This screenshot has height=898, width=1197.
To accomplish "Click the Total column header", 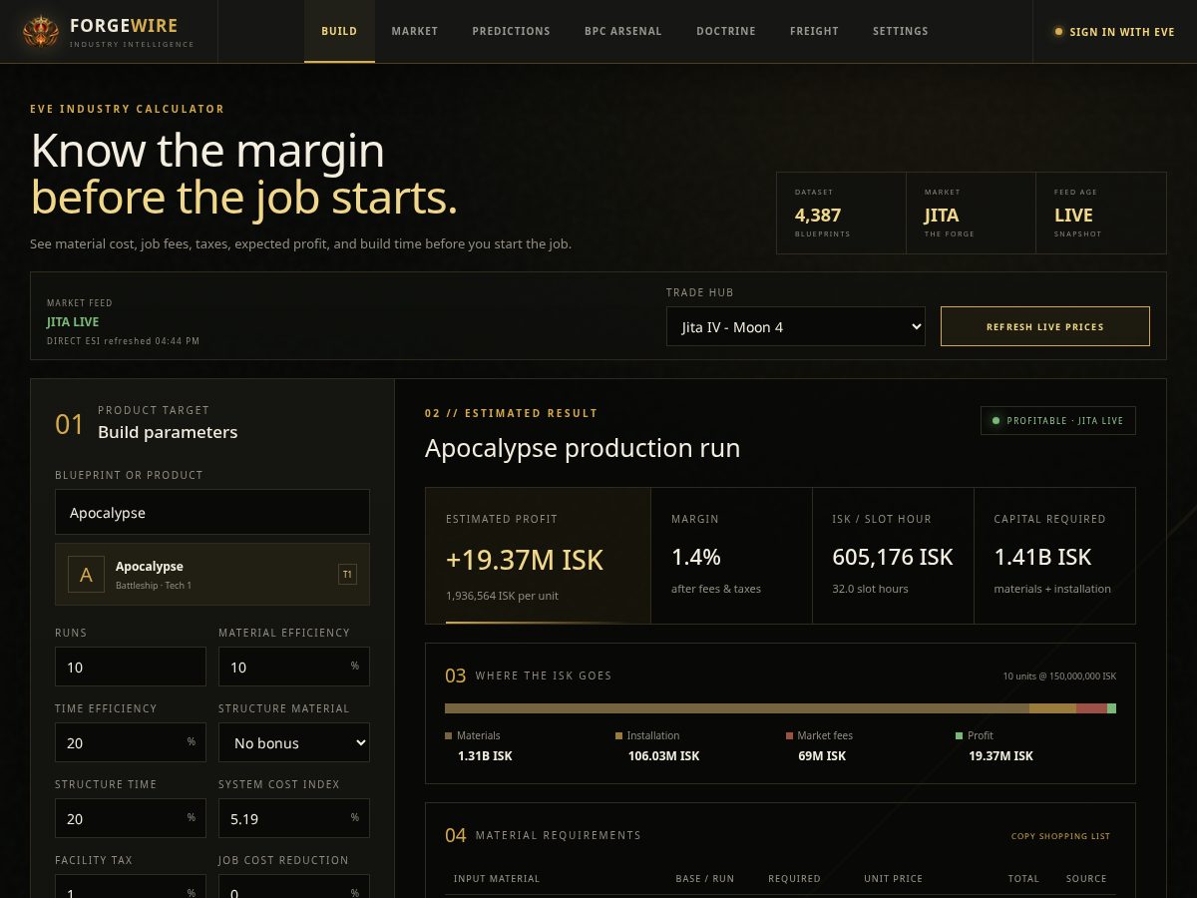I will click(1023, 879).
